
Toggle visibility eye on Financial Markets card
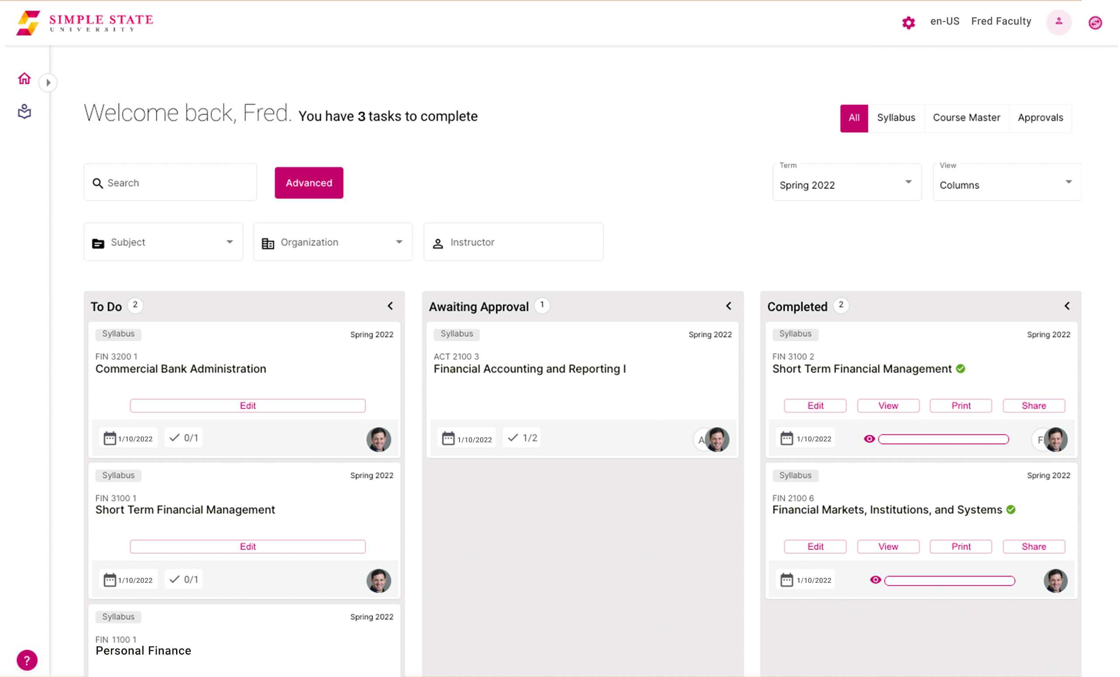875,580
